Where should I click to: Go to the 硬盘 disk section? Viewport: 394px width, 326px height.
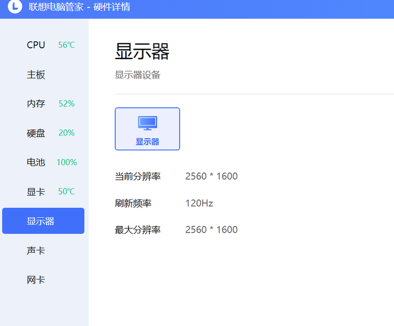click(36, 133)
